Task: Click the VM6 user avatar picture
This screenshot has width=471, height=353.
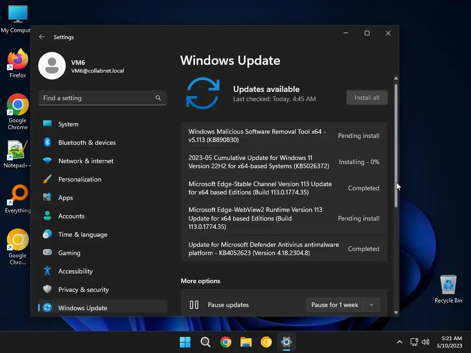Action: coord(52,66)
